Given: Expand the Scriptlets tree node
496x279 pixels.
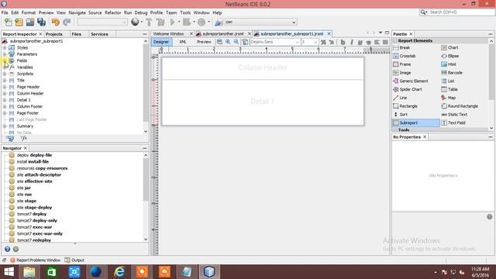Looking at the screenshot, I should (x=5, y=74).
